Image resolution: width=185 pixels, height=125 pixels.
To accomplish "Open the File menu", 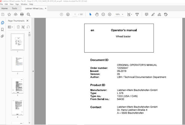I will pyautogui.click(x=2, y=4).
